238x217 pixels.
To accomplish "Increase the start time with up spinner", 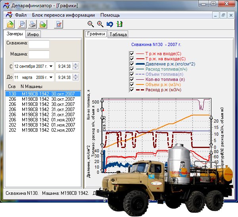I will (x=76, y=64).
